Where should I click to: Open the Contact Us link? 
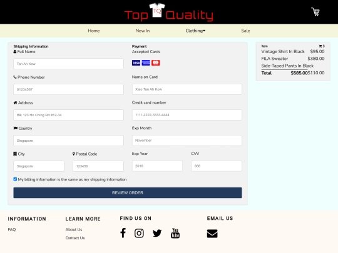pos(75,238)
